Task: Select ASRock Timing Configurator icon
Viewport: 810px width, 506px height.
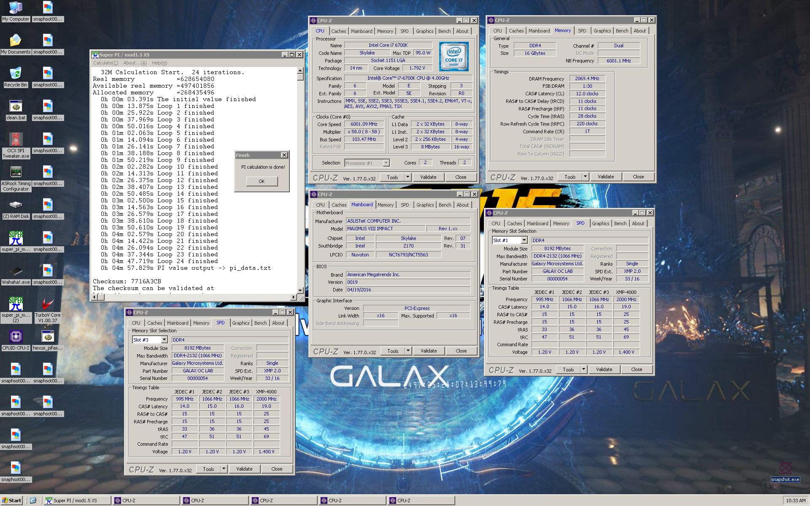Action: coord(16,178)
